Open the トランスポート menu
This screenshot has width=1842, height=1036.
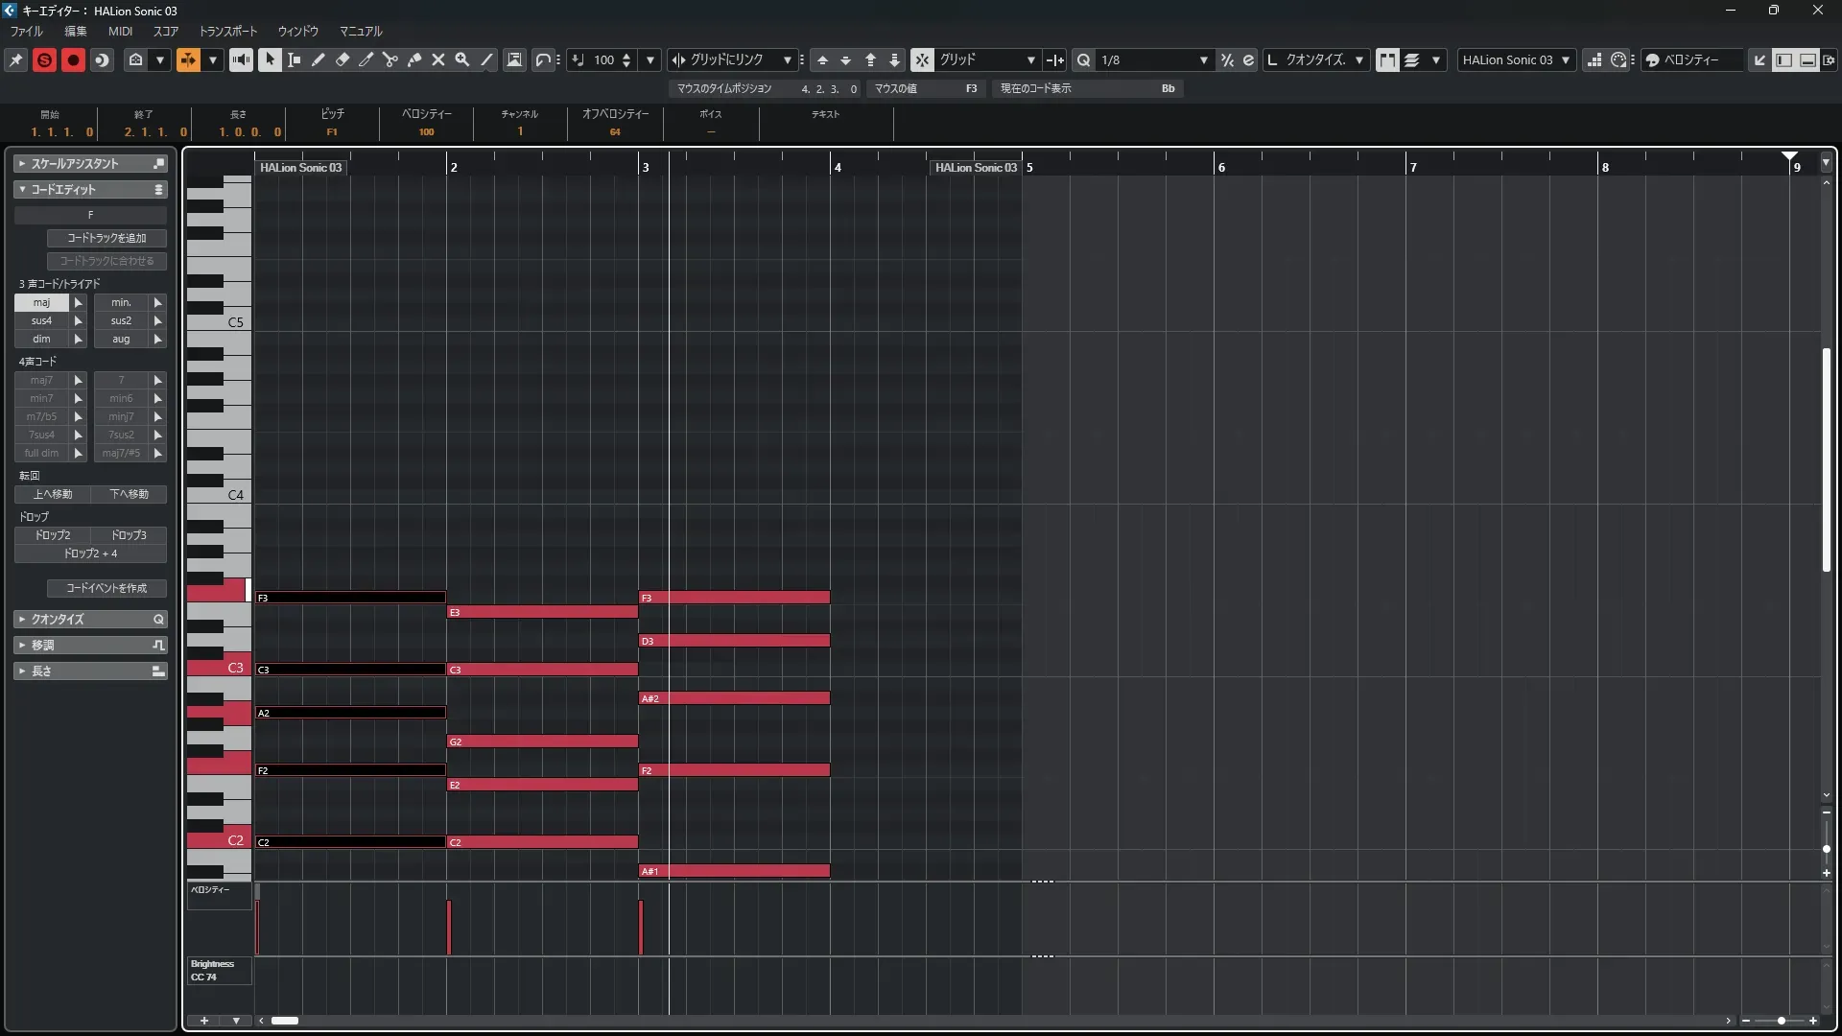click(228, 32)
